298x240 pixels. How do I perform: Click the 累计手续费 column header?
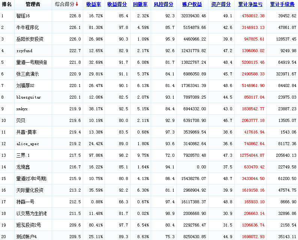282,4
